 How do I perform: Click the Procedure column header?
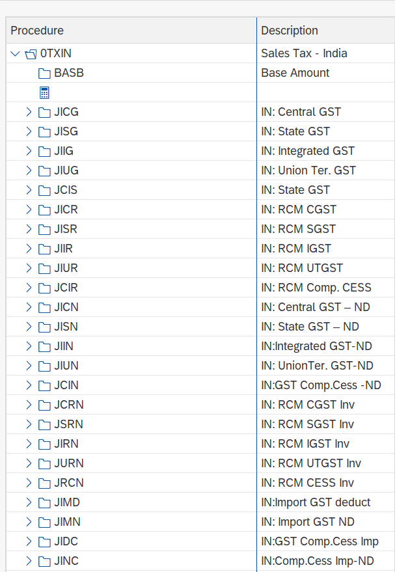pos(131,31)
